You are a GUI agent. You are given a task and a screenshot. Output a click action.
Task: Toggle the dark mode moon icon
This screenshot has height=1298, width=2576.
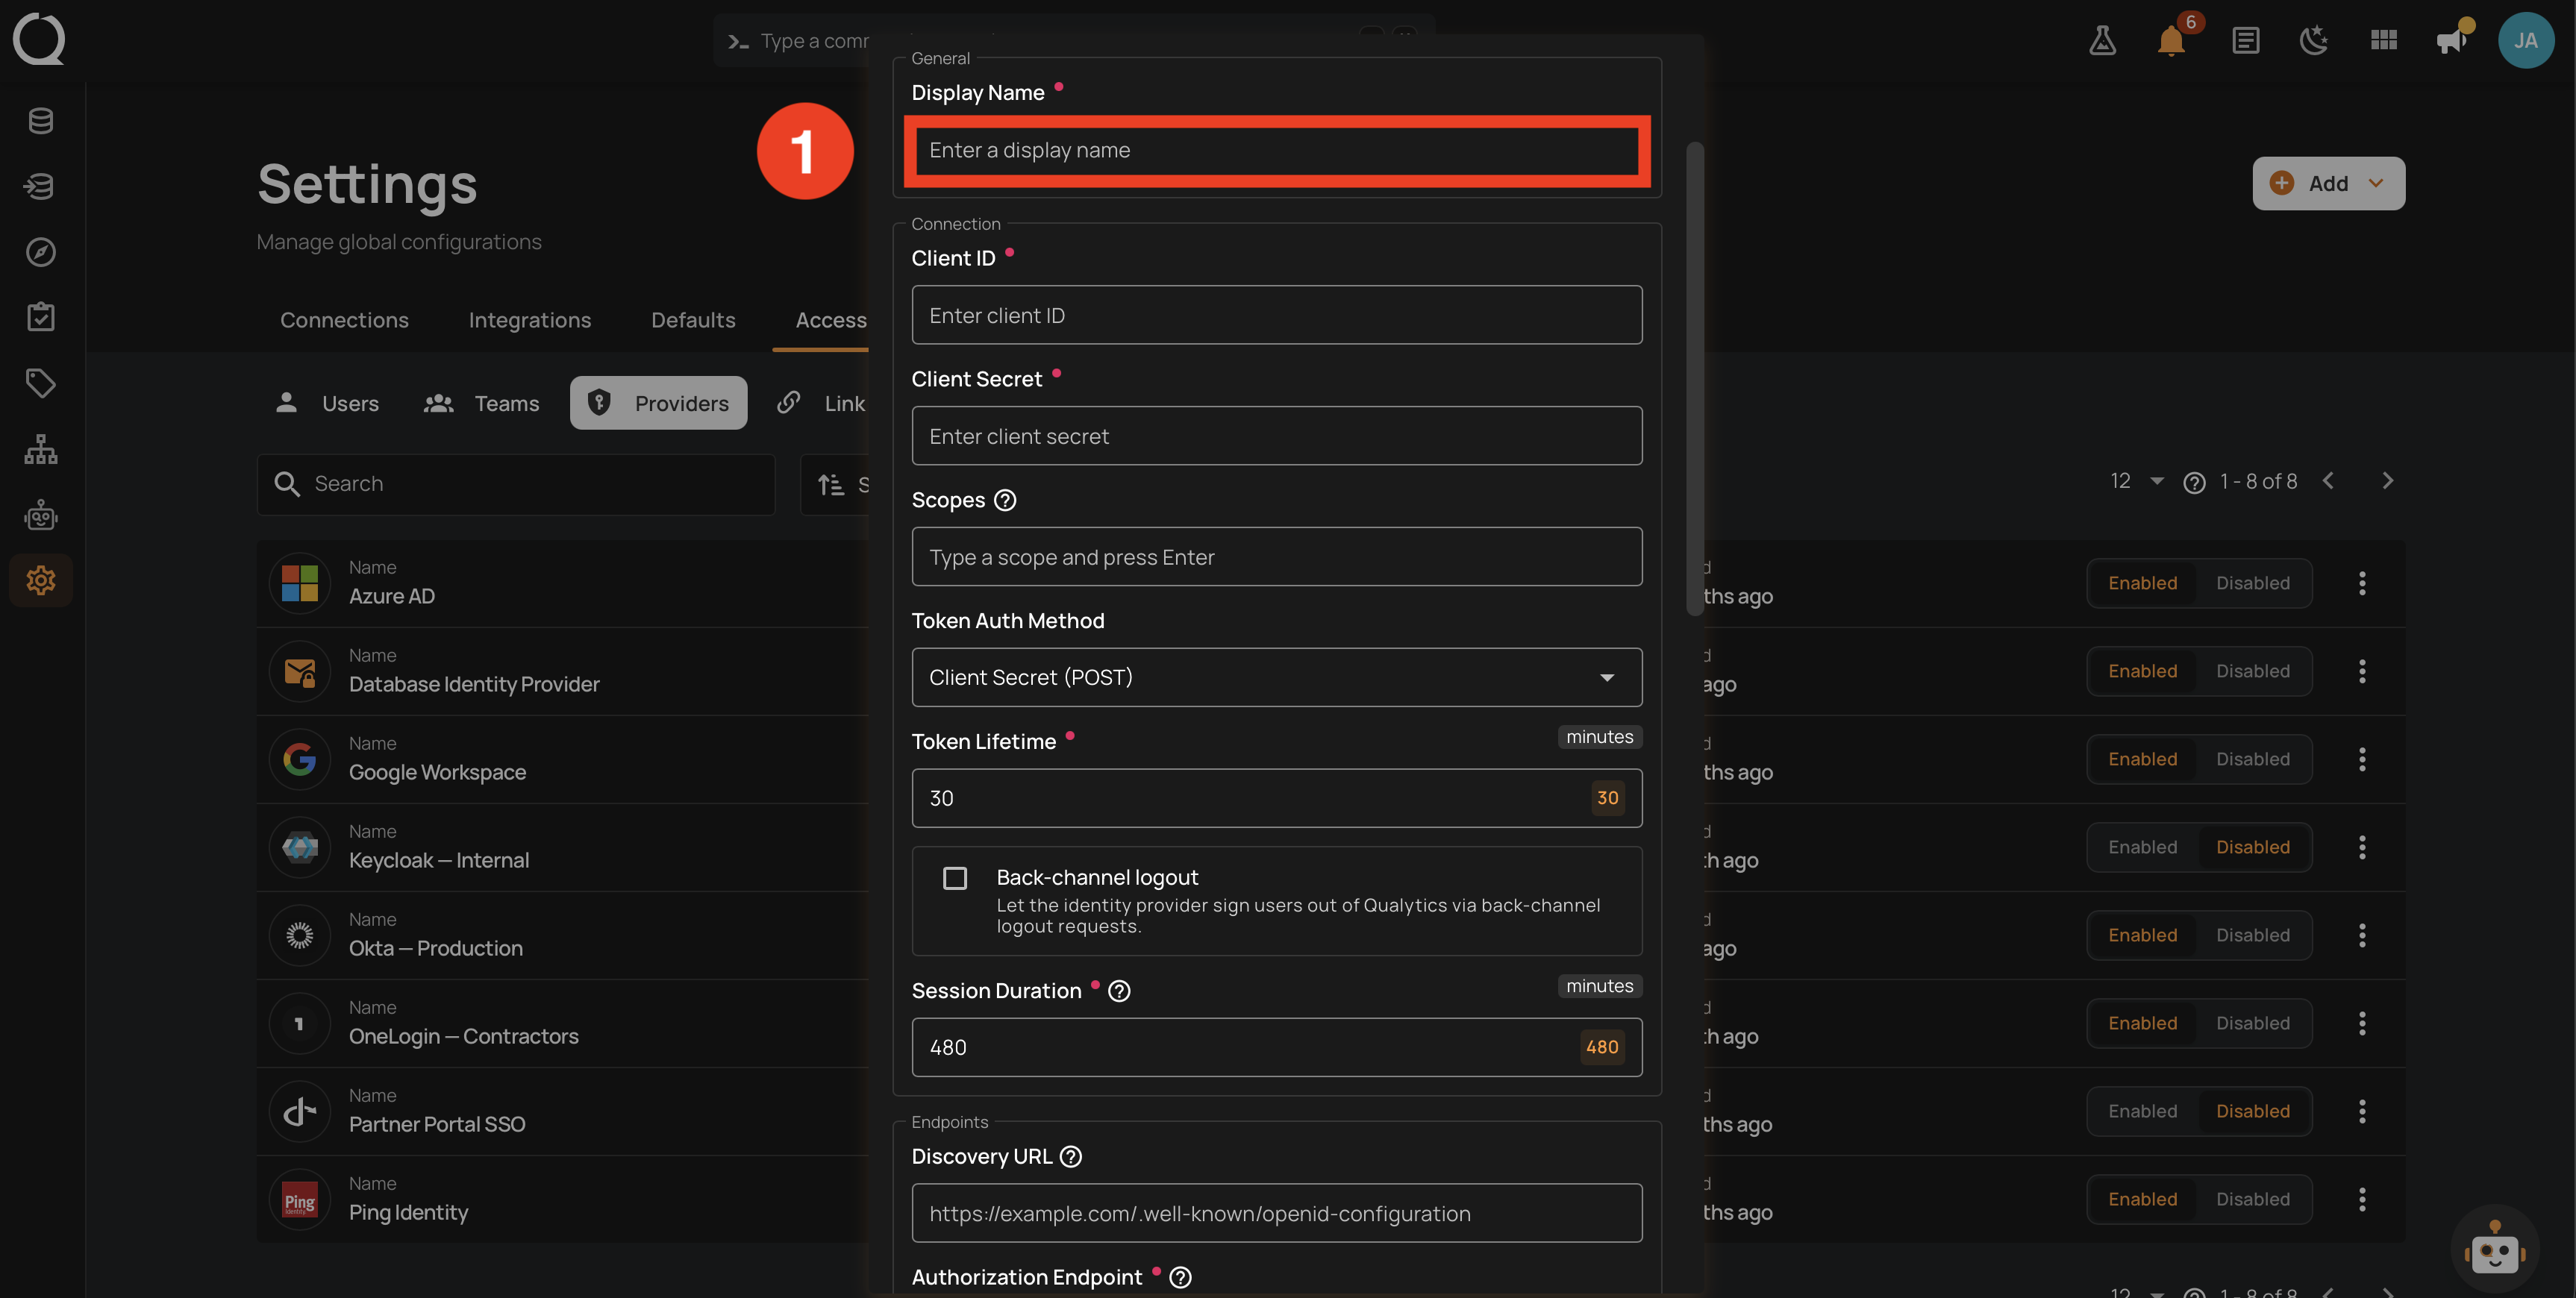[x=2314, y=40]
